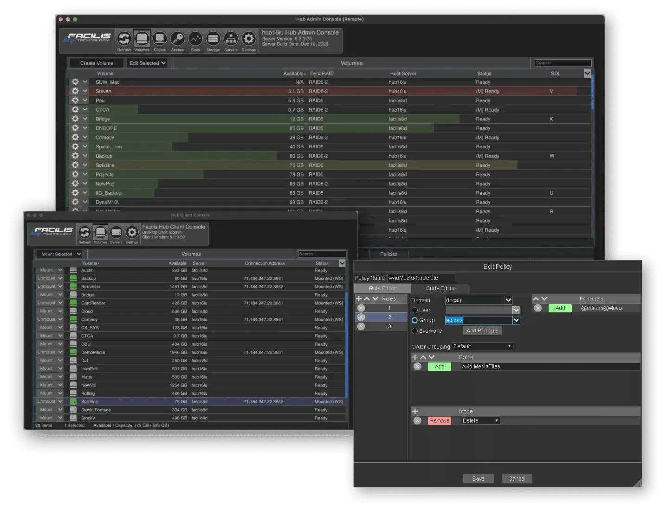Image resolution: width=667 pixels, height=508 pixels.
Task: Open the Clients view in Admin toolbar
Action: (160, 39)
